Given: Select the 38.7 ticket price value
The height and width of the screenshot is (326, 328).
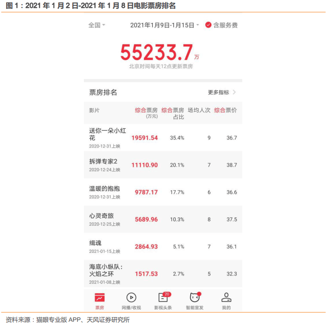Looking at the screenshot, I should pos(232,165).
